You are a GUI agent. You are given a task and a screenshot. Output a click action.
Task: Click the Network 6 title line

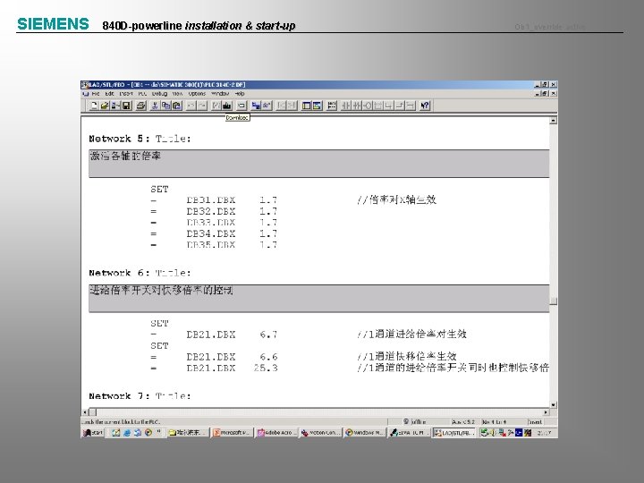pos(140,273)
